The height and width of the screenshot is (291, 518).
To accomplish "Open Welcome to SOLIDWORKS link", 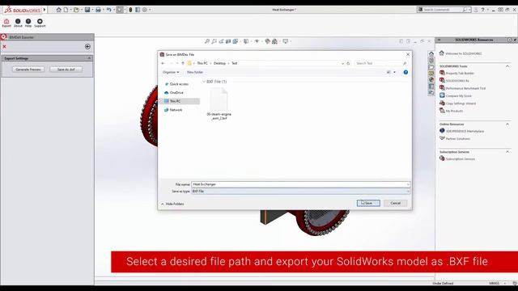I will tap(463, 53).
